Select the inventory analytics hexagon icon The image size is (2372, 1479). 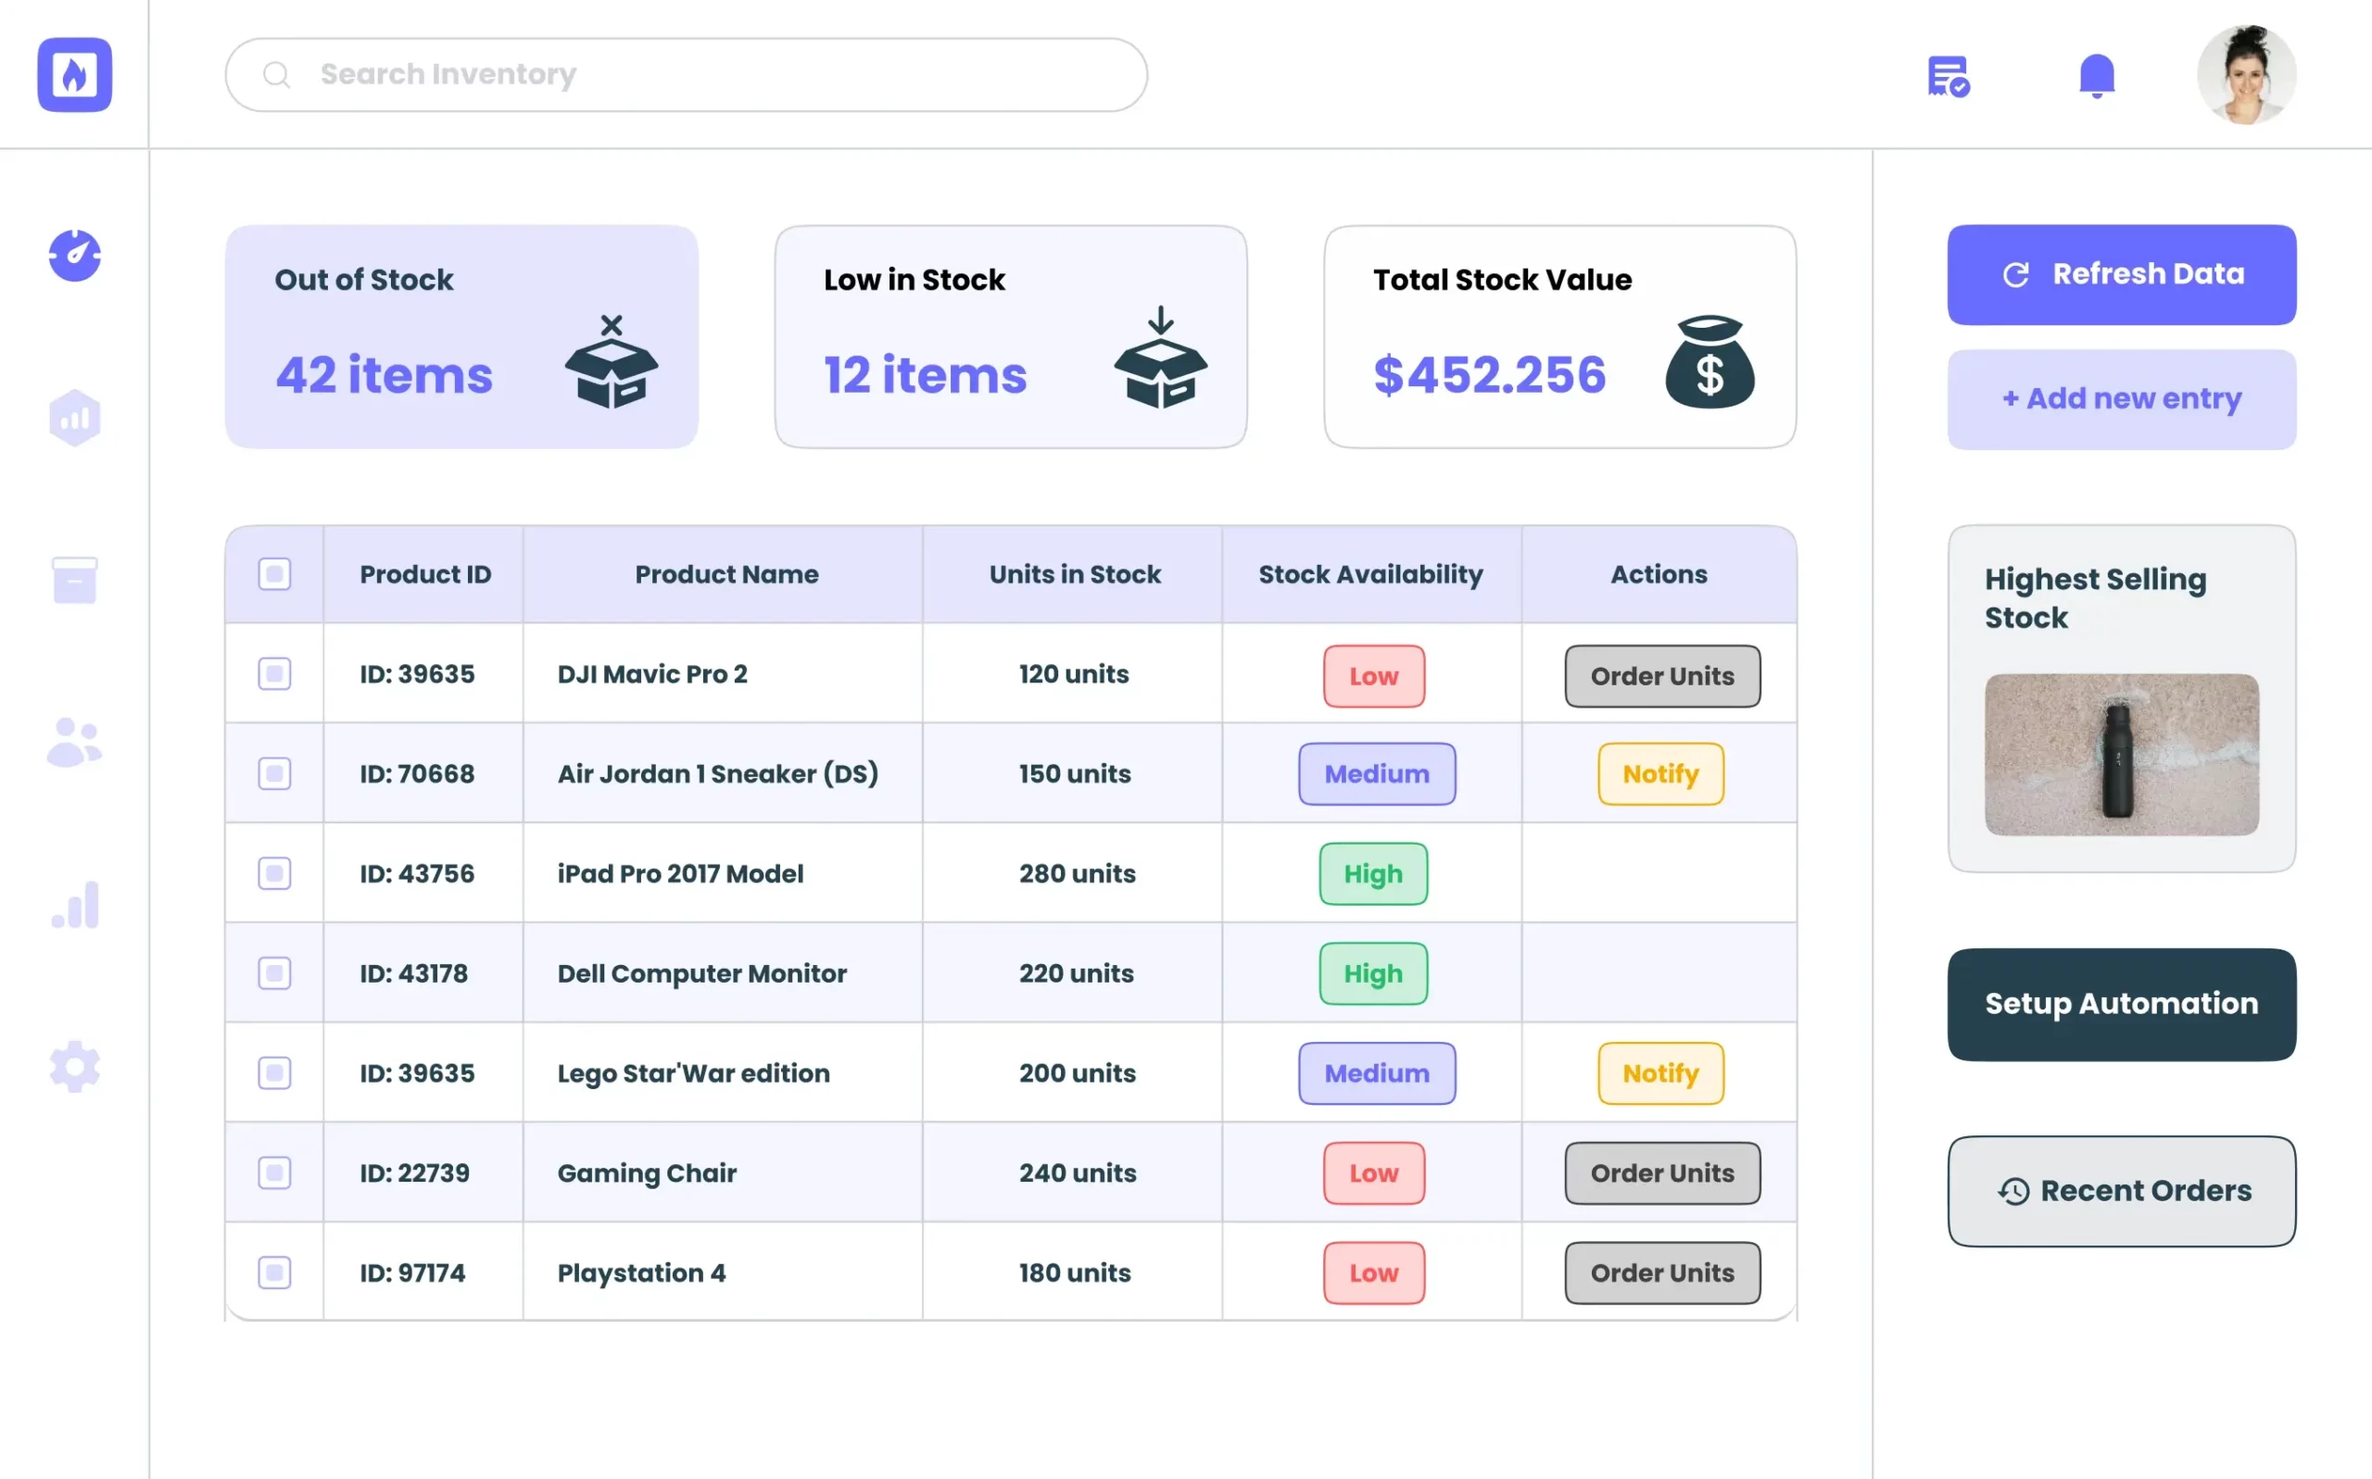coord(74,418)
